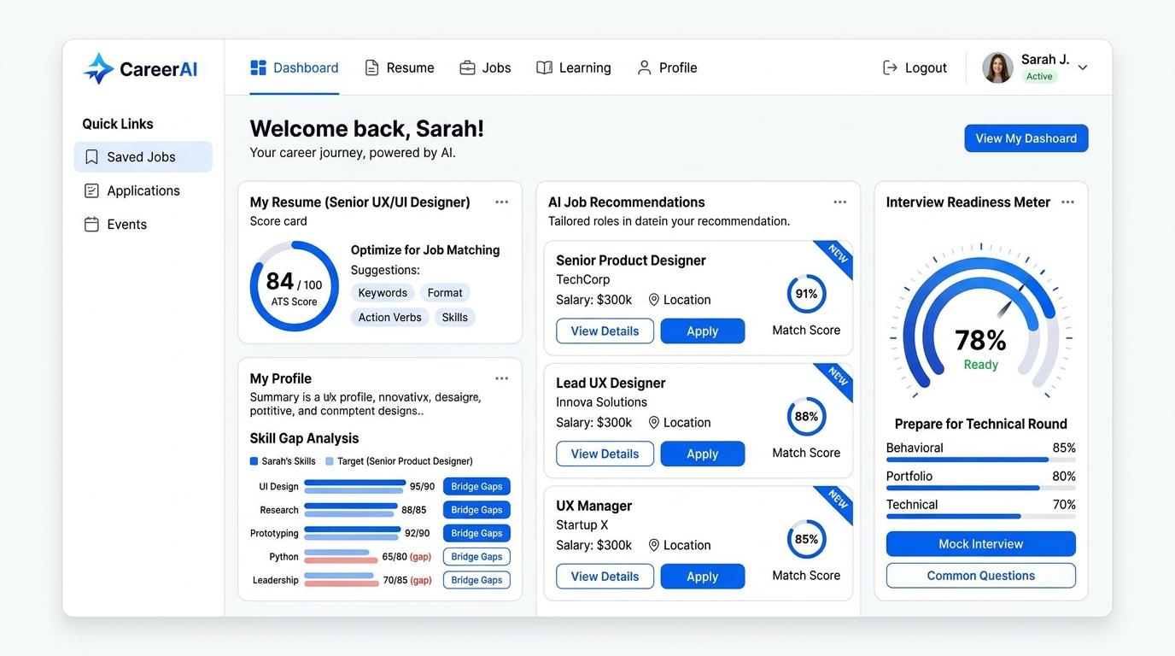
Task: Click location pin for Senior Product Designer
Action: pos(654,300)
